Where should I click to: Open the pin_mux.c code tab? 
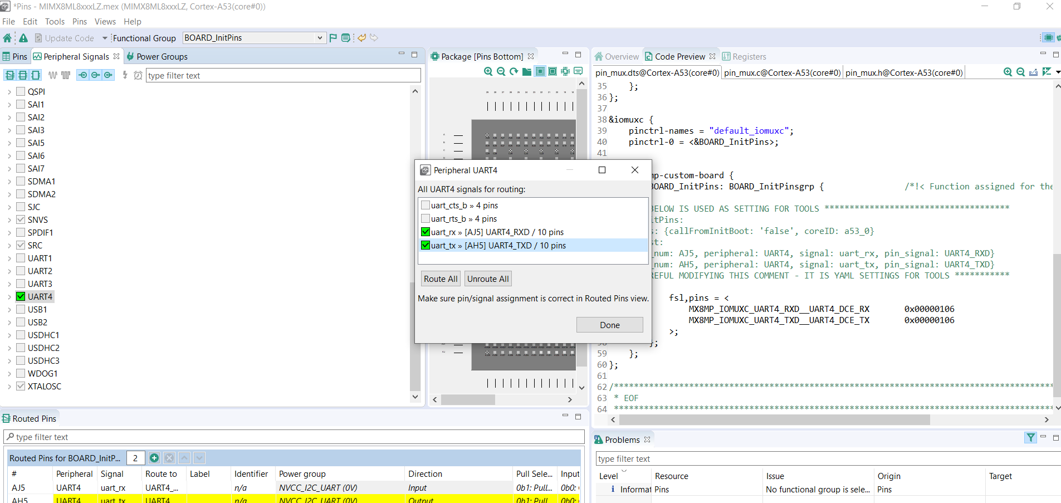click(782, 72)
